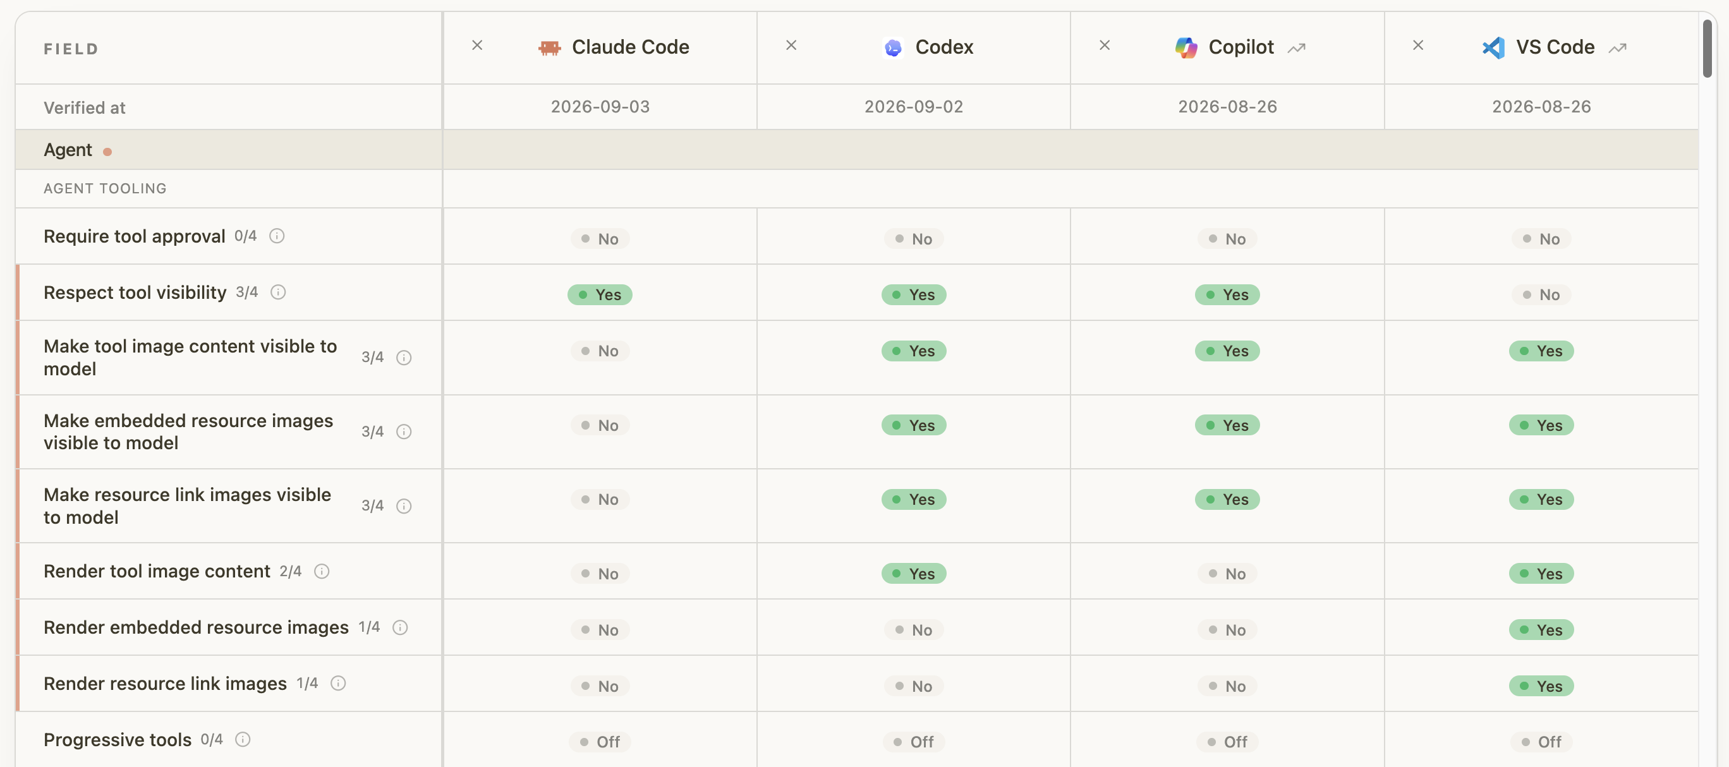Show info for Make tool image content visible

(x=403, y=358)
